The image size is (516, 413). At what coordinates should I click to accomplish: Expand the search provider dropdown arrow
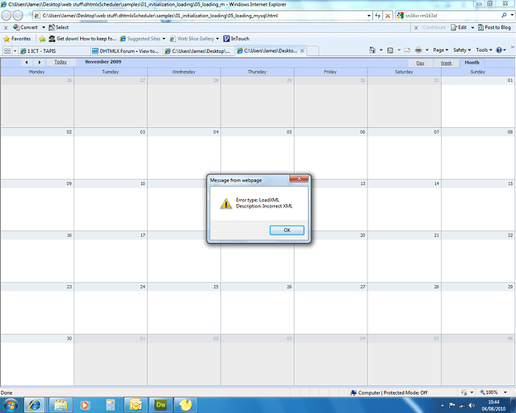pos(512,15)
